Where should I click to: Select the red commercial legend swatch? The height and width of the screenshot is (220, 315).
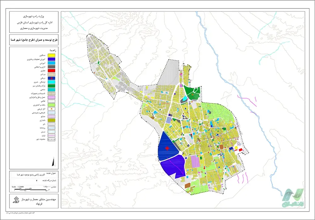pyautogui.click(x=52, y=71)
